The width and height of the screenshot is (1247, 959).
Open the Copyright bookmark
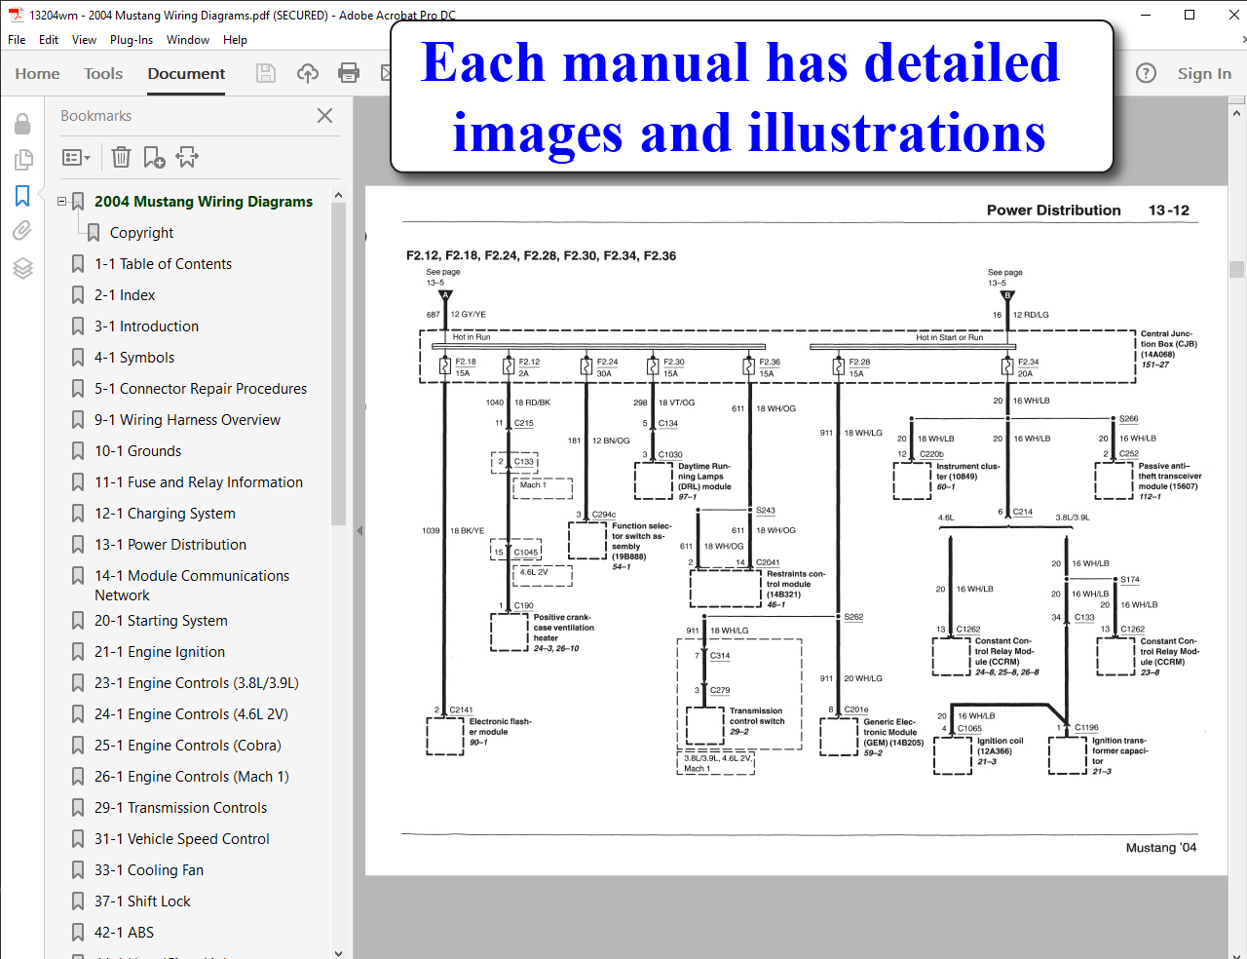click(x=141, y=233)
